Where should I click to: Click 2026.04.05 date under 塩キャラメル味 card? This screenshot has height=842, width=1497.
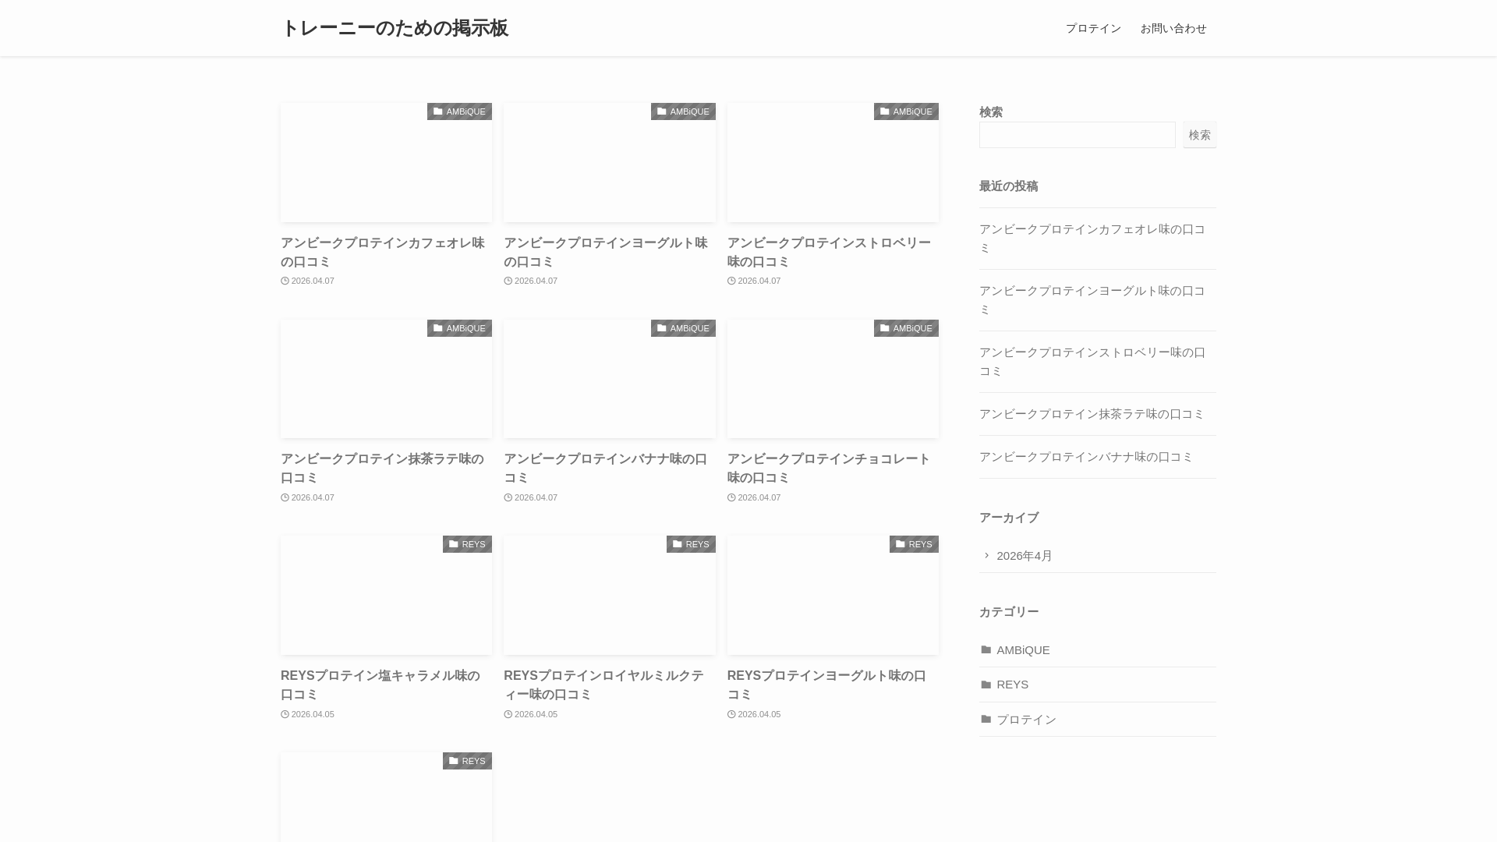pos(308,714)
